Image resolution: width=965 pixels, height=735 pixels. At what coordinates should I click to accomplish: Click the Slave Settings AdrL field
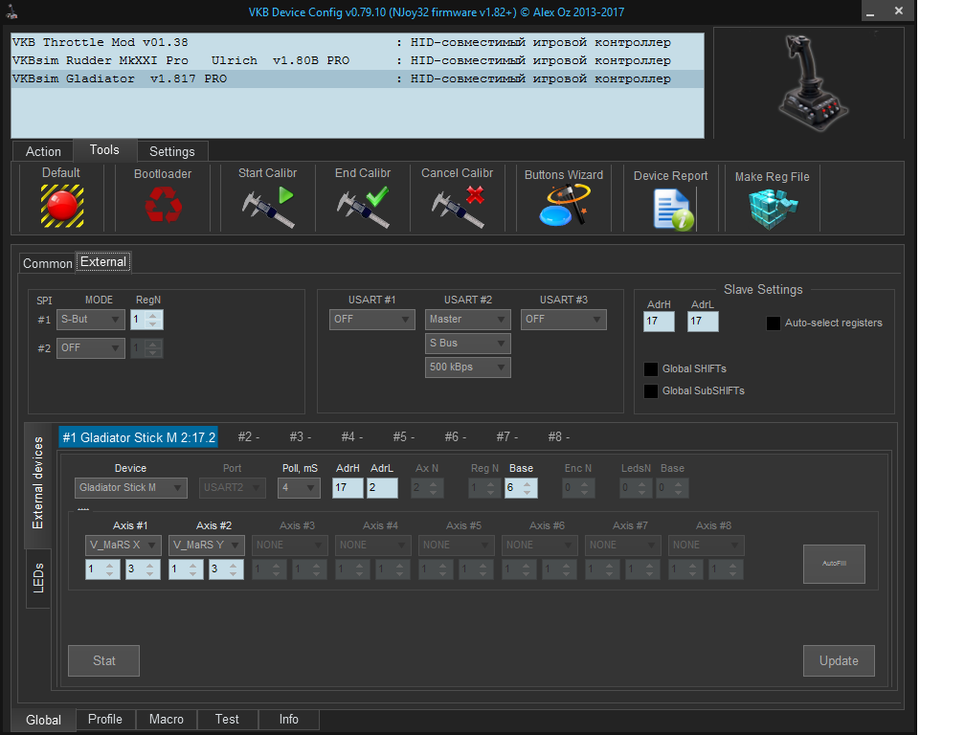pyautogui.click(x=703, y=321)
